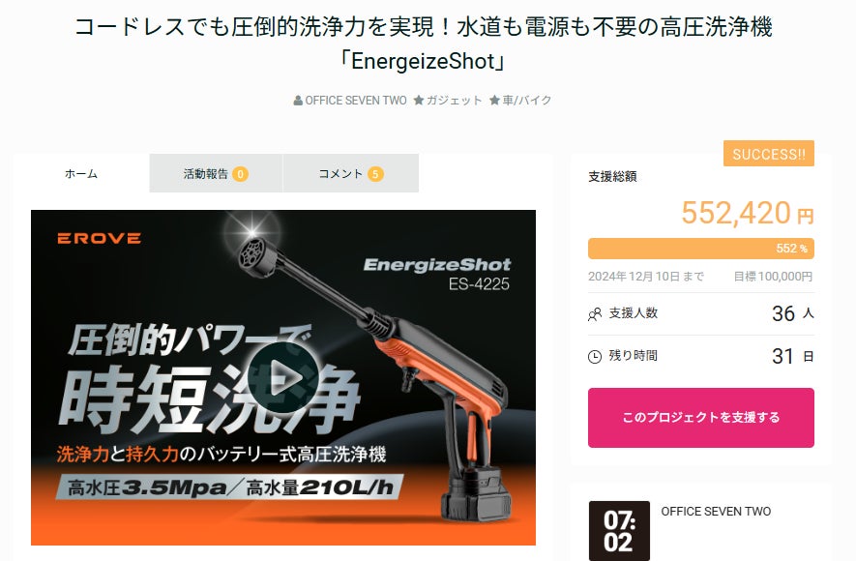Click the orange 5 comment count badge
The width and height of the screenshot is (856, 561).
pos(375,174)
